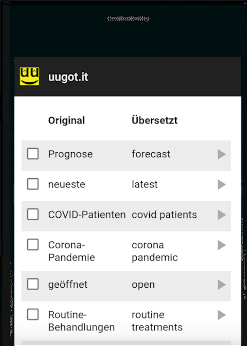Select the "Original" column header
Image resolution: width=247 pixels, height=346 pixels.
[x=66, y=120]
